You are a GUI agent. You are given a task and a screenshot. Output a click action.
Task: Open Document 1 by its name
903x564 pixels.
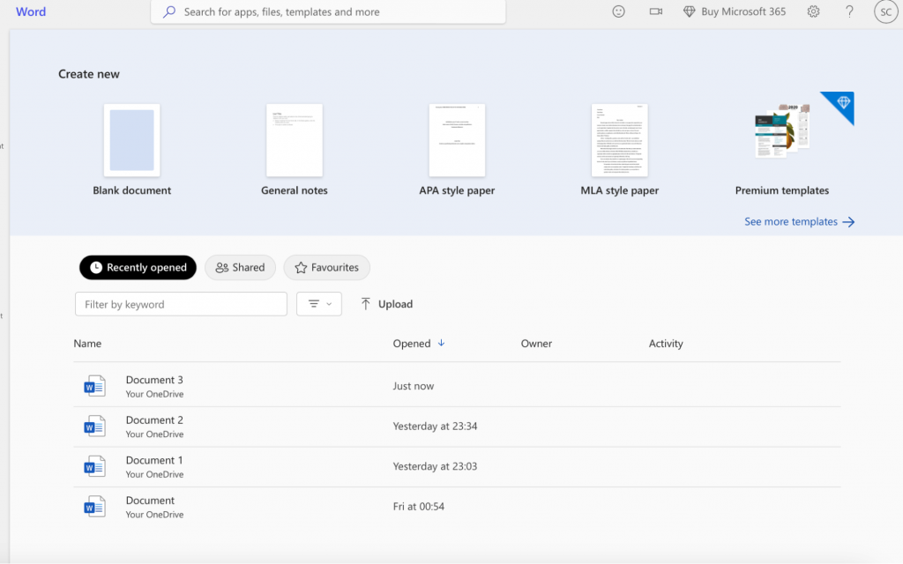154,460
